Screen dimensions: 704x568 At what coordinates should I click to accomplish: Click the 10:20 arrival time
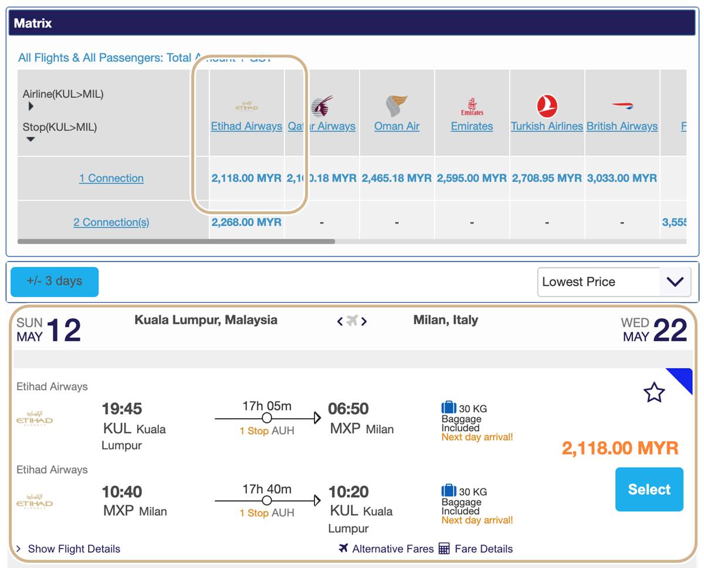[348, 492]
